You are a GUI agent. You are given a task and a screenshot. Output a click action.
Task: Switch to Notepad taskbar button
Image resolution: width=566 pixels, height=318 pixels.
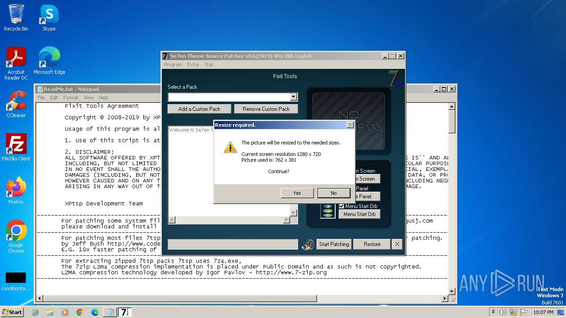click(x=109, y=312)
